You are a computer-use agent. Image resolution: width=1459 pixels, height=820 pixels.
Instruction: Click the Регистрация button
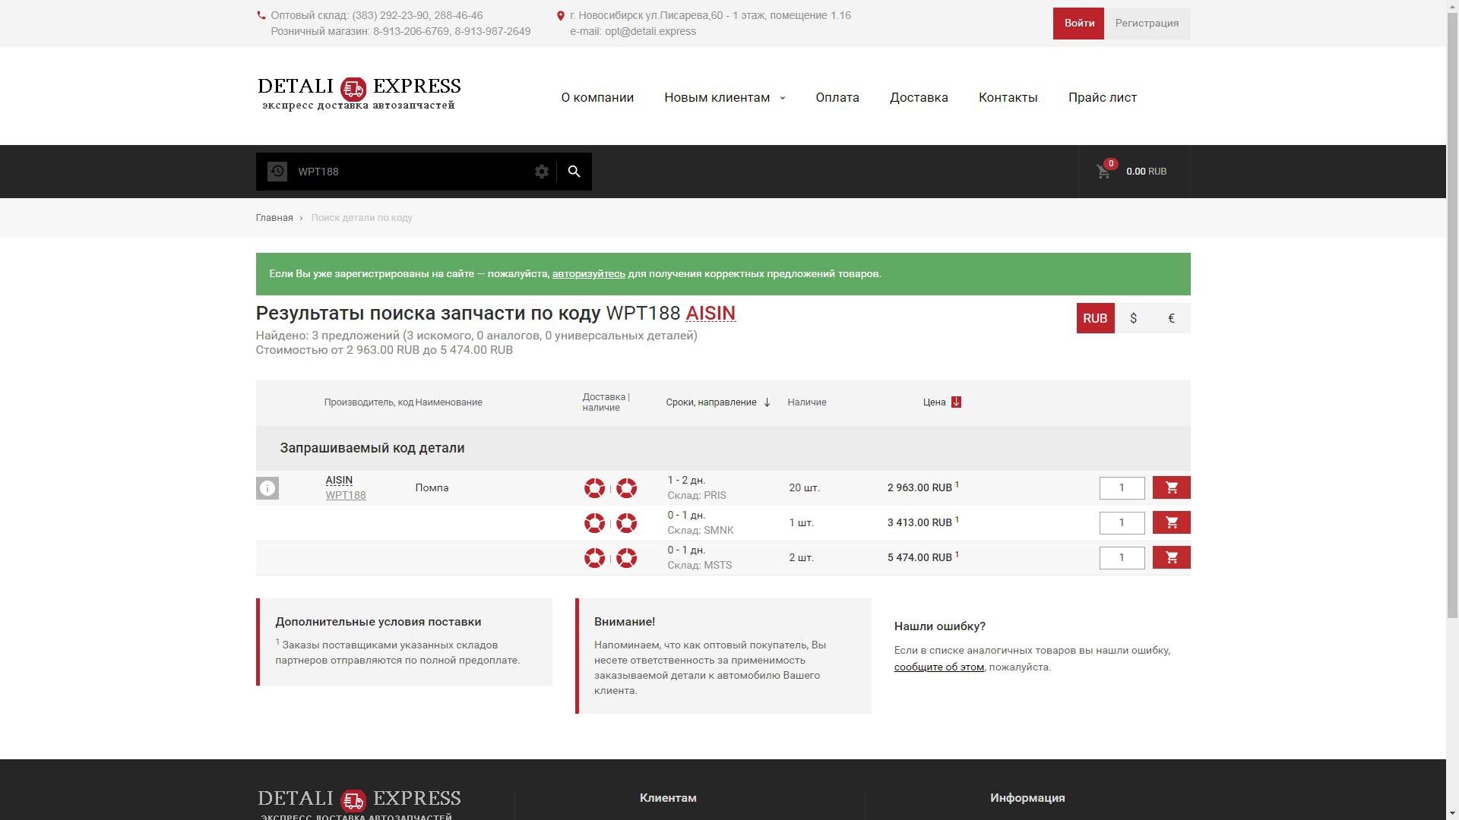click(x=1147, y=24)
